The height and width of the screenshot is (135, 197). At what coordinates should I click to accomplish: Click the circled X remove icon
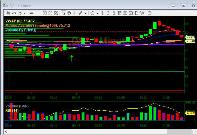pos(150,13)
